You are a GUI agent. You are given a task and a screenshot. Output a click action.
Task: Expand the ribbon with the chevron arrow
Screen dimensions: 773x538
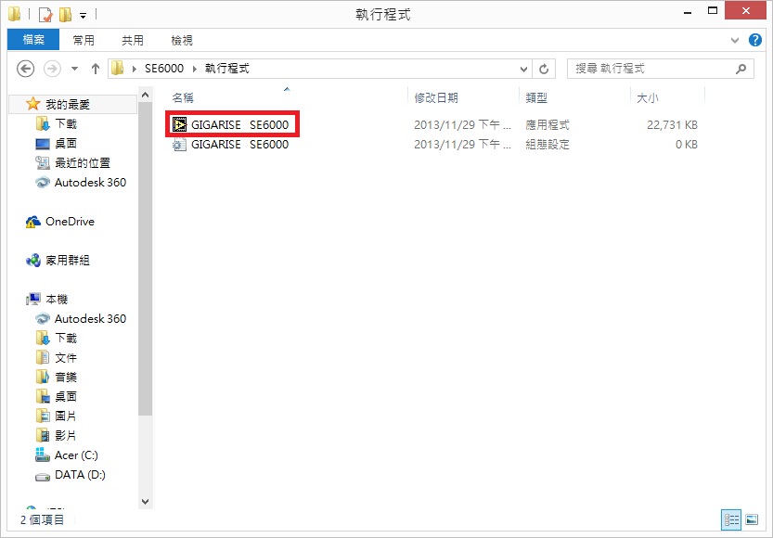(735, 40)
